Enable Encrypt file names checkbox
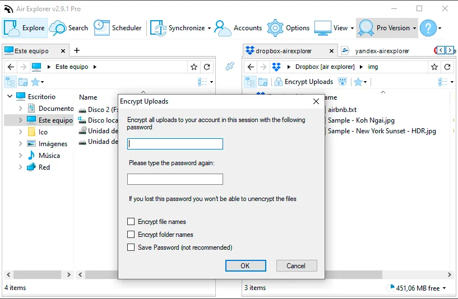Screen dimensions: 458x299 (x=131, y=221)
